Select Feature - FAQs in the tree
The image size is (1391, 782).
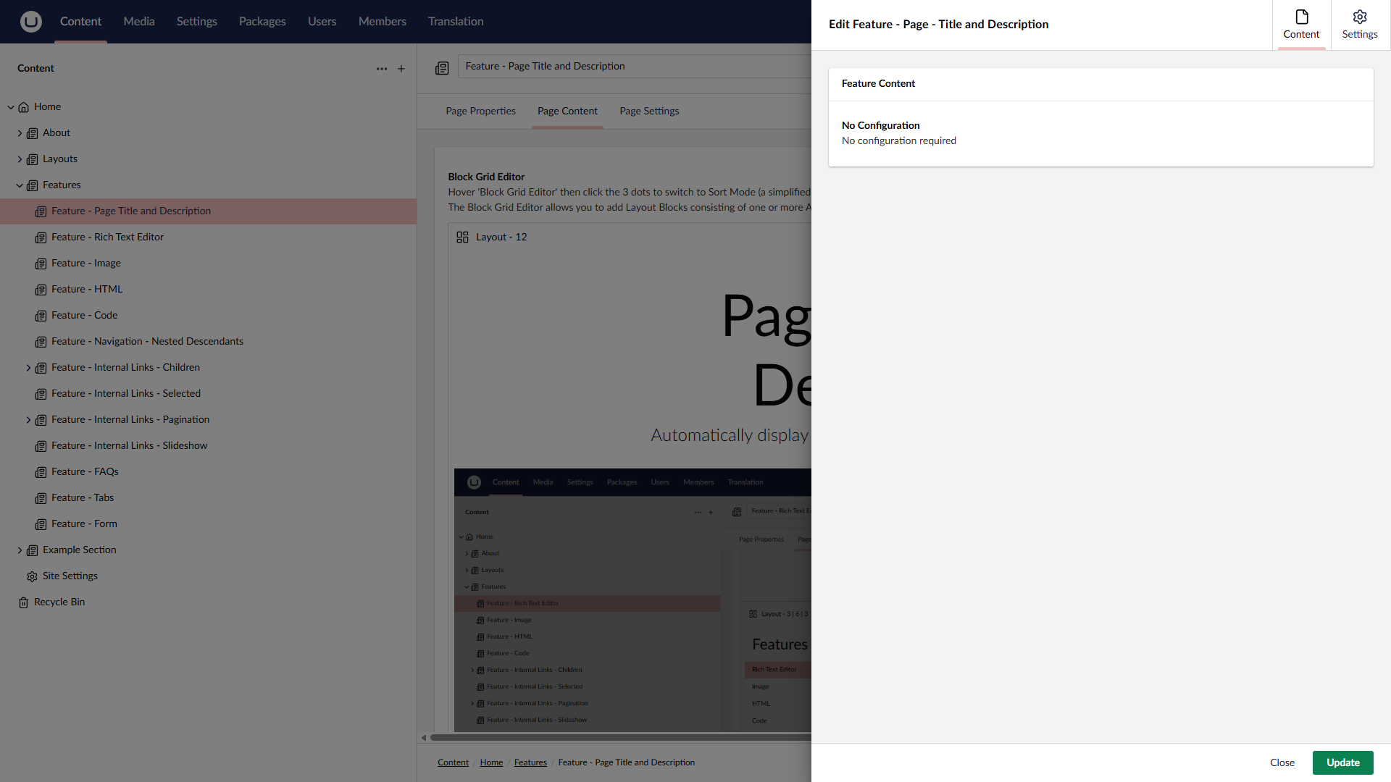[85, 471]
